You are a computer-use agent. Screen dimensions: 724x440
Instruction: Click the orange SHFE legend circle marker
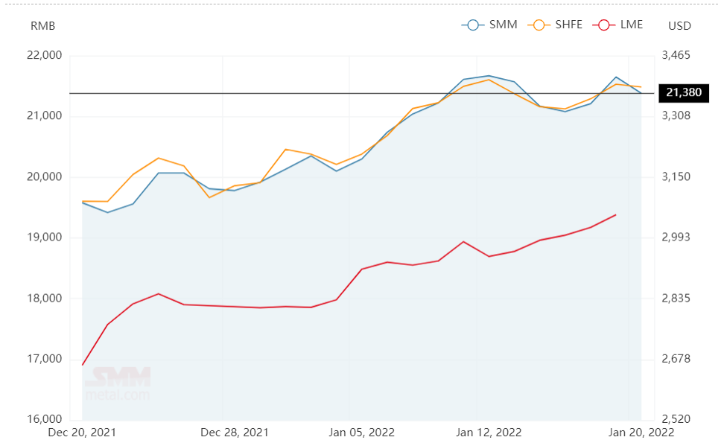[539, 25]
